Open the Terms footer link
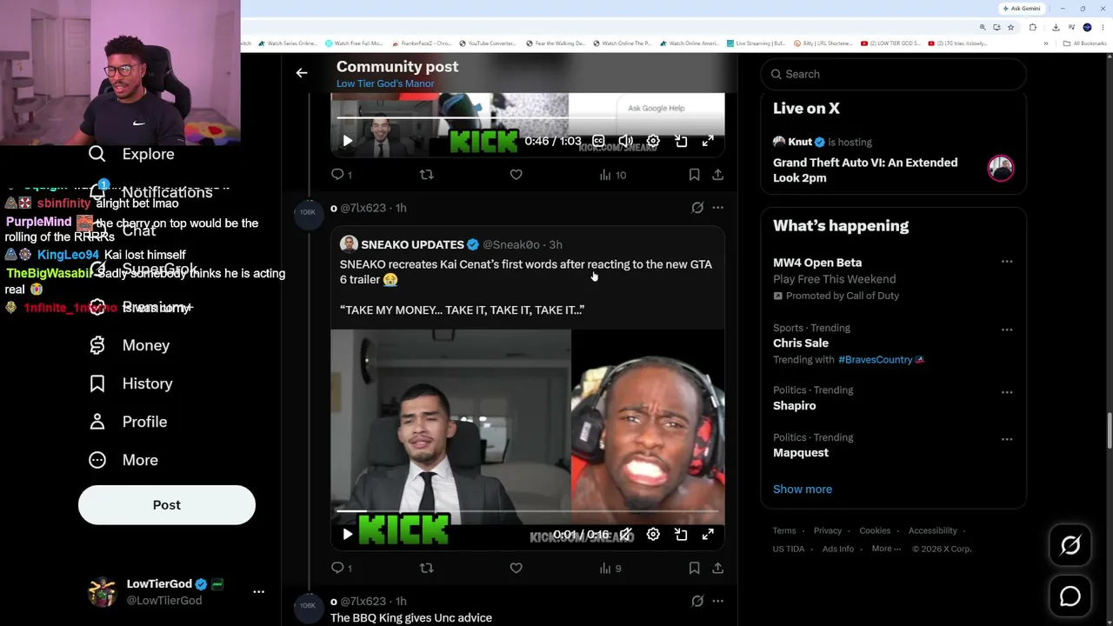 (x=784, y=530)
